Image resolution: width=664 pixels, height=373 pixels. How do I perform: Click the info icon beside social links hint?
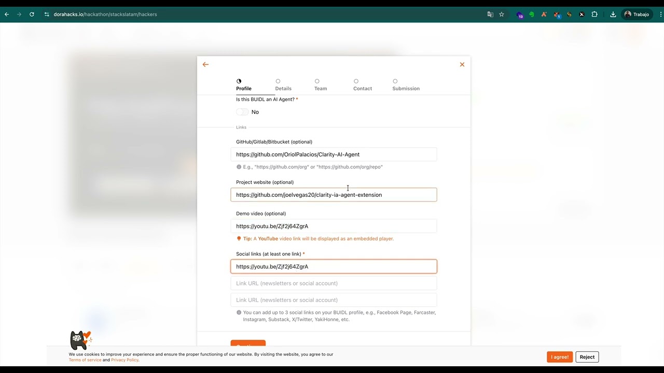coord(239,312)
